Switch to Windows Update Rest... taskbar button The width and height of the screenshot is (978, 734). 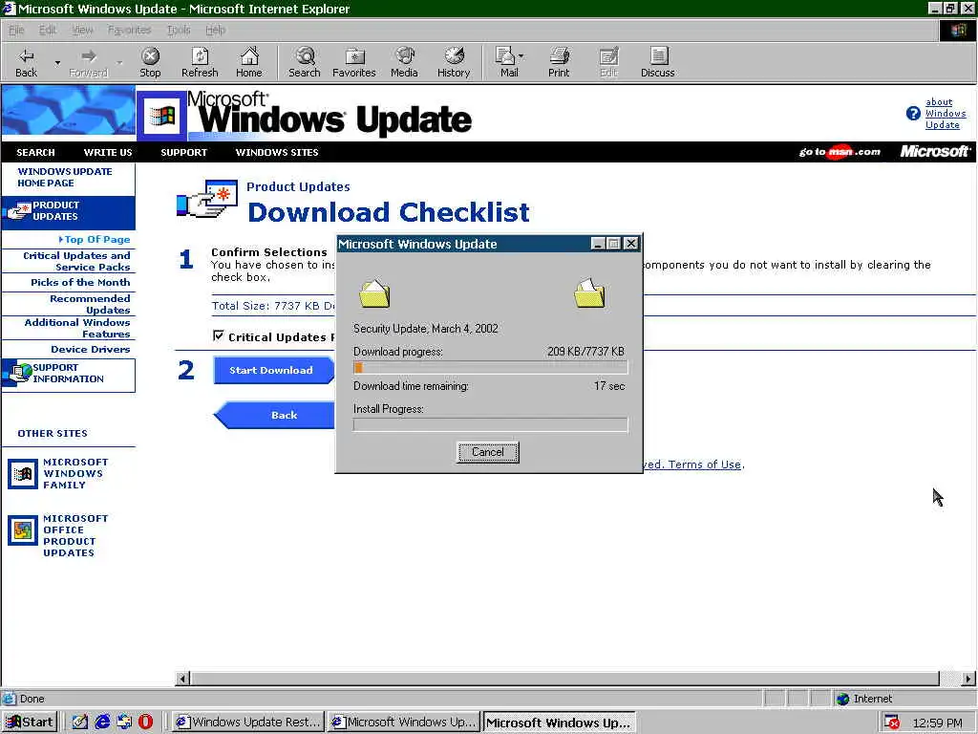(x=247, y=723)
